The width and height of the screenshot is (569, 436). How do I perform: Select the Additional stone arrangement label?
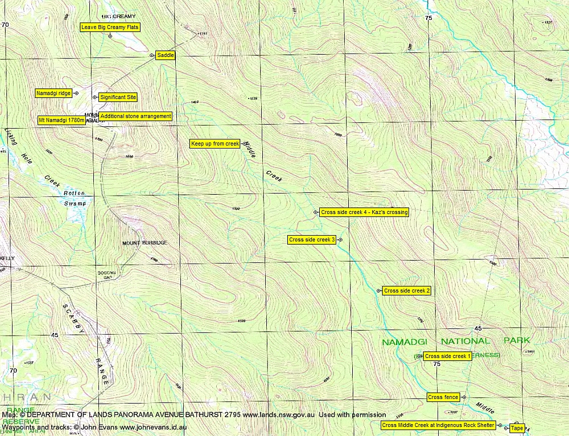(x=135, y=116)
